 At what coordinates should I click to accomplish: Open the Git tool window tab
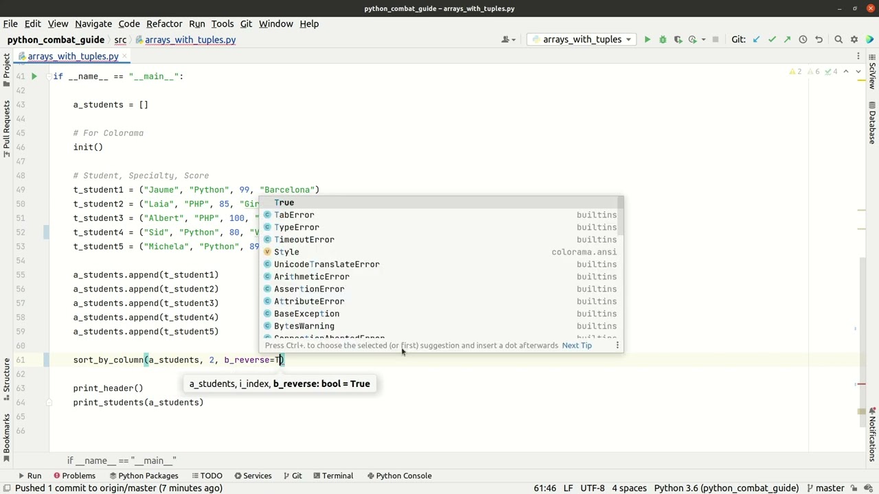(x=292, y=475)
